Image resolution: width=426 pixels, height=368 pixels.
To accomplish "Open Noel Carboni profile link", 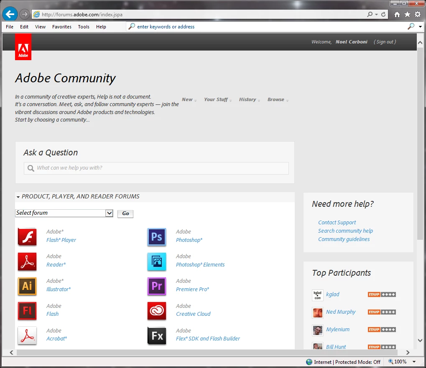I will (x=351, y=42).
